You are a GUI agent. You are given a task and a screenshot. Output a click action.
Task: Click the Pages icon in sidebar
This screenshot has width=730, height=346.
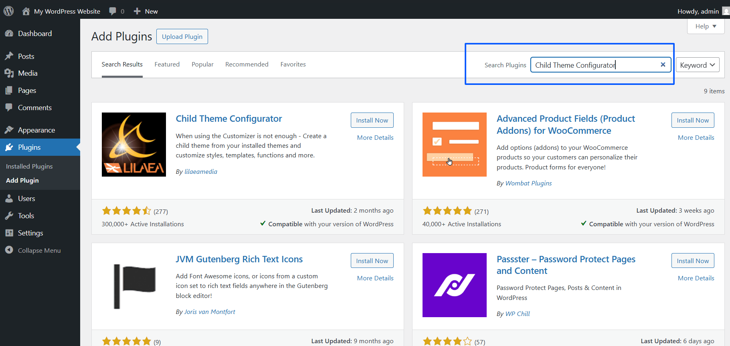(9, 91)
